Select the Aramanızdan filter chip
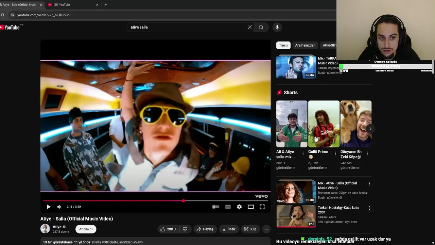Viewport: 435px width, 245px height. coord(305,45)
